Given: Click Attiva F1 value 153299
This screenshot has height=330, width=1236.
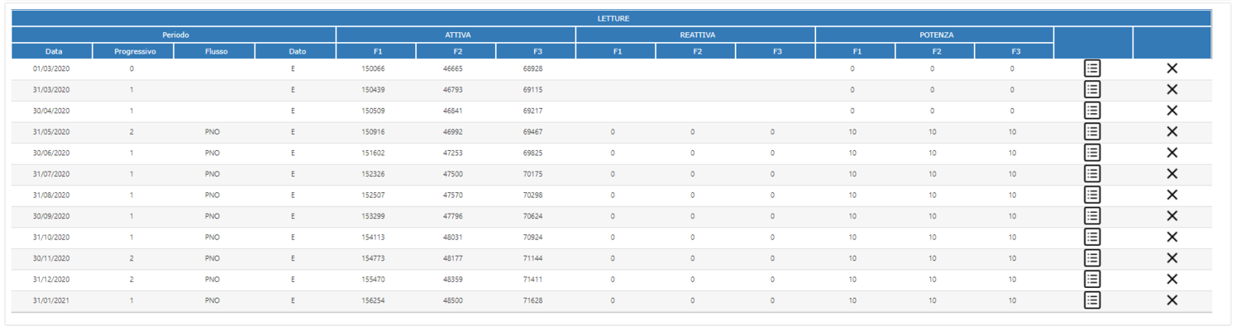Looking at the screenshot, I should point(374,216).
